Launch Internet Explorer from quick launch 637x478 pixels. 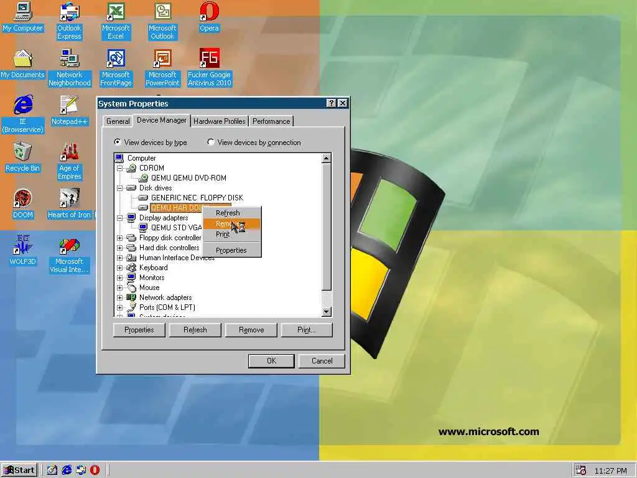coord(67,470)
